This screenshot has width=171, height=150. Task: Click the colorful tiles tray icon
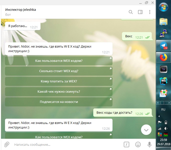pyautogui.click(x=159, y=134)
